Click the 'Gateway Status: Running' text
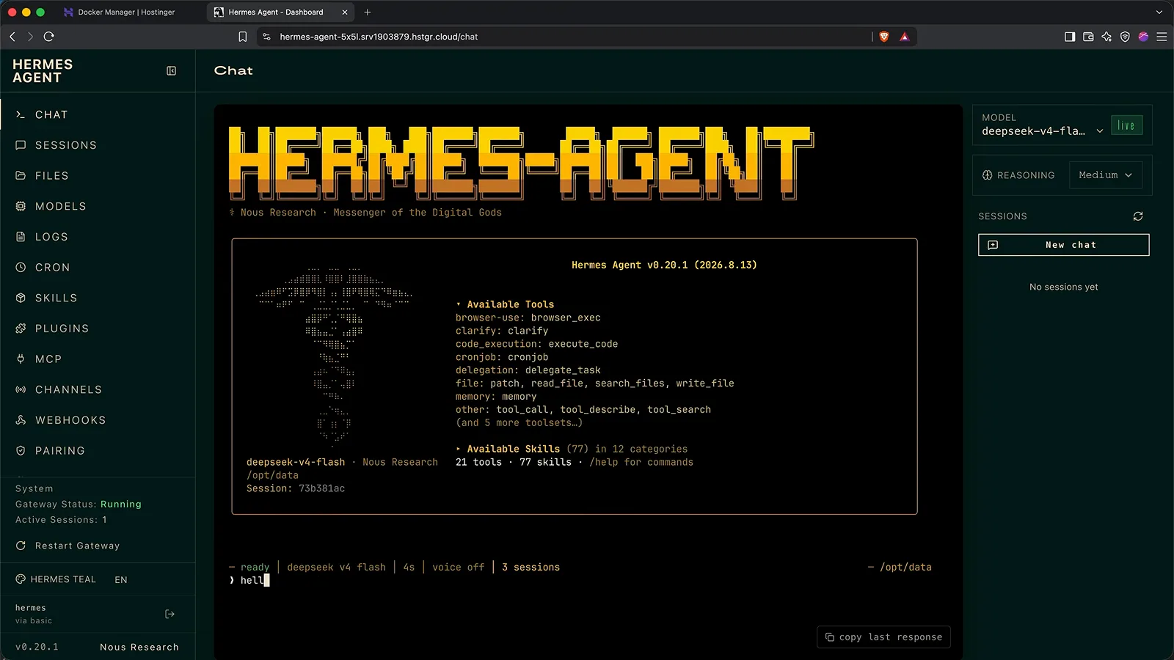The image size is (1174, 660). [x=79, y=505]
